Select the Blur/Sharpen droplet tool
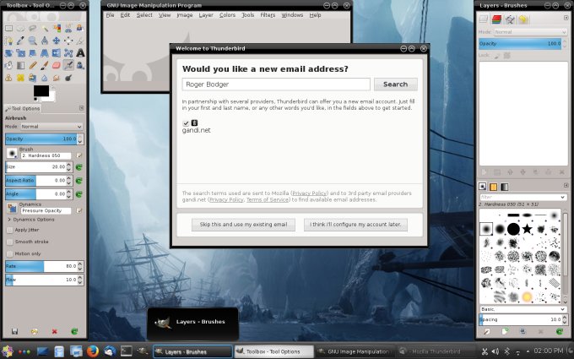The image size is (574, 359). tap(45, 78)
